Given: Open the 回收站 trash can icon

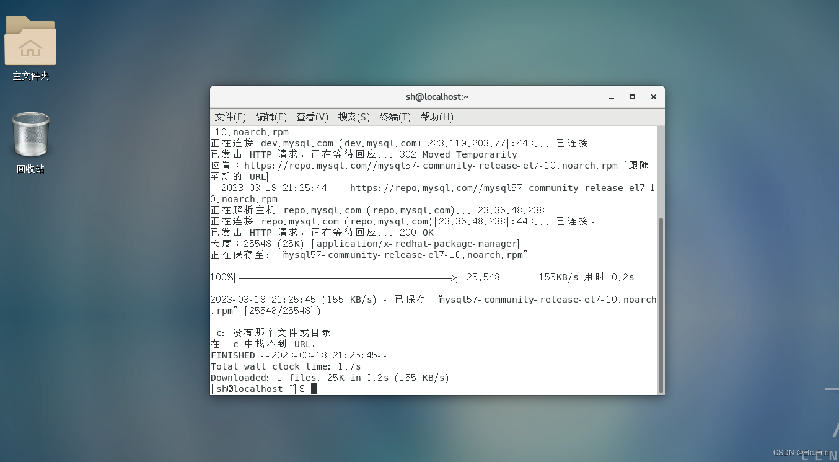Looking at the screenshot, I should pyautogui.click(x=30, y=134).
